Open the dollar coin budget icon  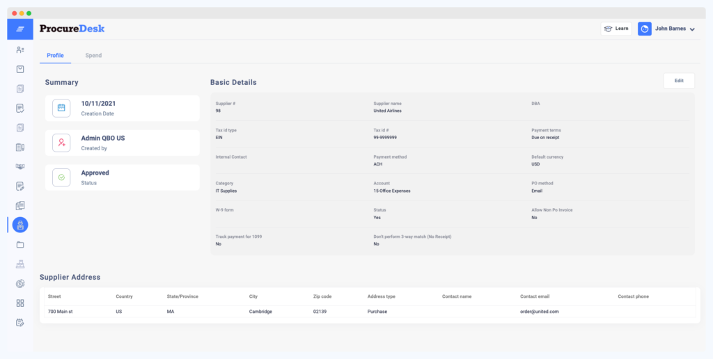click(20, 284)
